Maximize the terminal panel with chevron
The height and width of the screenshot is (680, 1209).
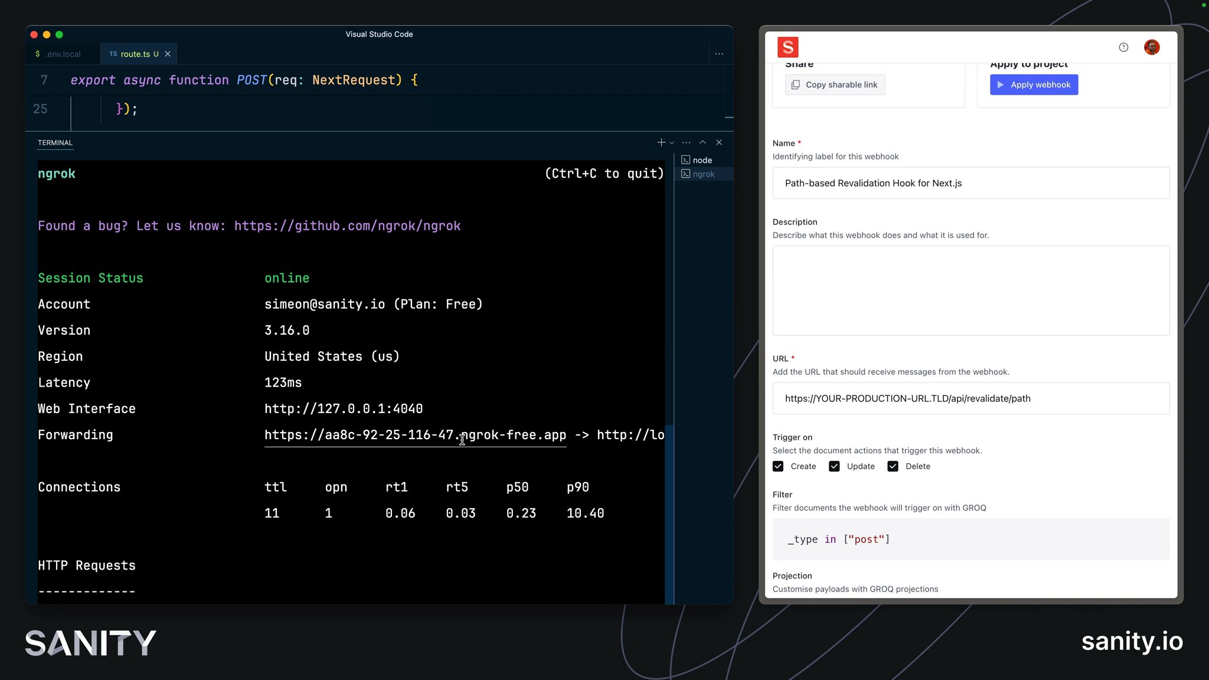click(702, 142)
